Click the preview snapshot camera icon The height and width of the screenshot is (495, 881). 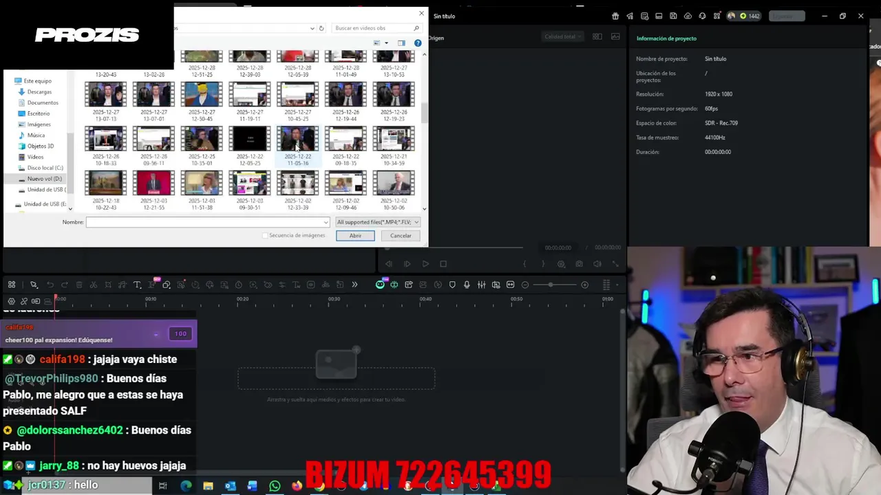pyautogui.click(x=579, y=264)
